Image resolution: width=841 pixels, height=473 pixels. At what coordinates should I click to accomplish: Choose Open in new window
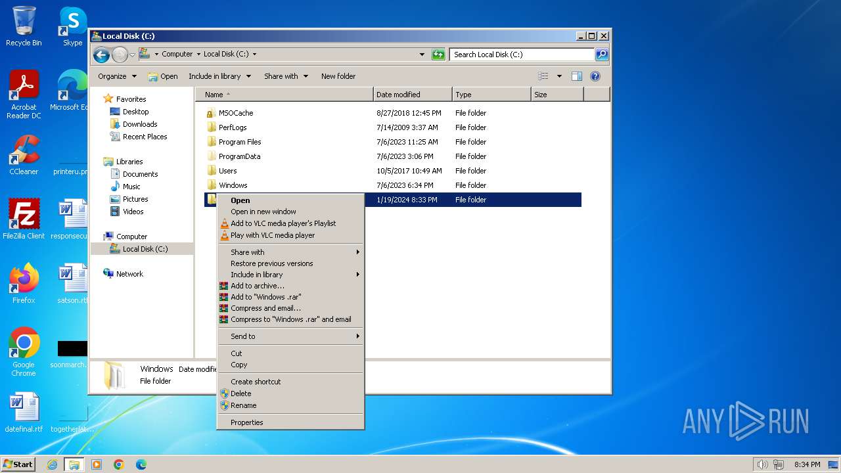coord(290,212)
